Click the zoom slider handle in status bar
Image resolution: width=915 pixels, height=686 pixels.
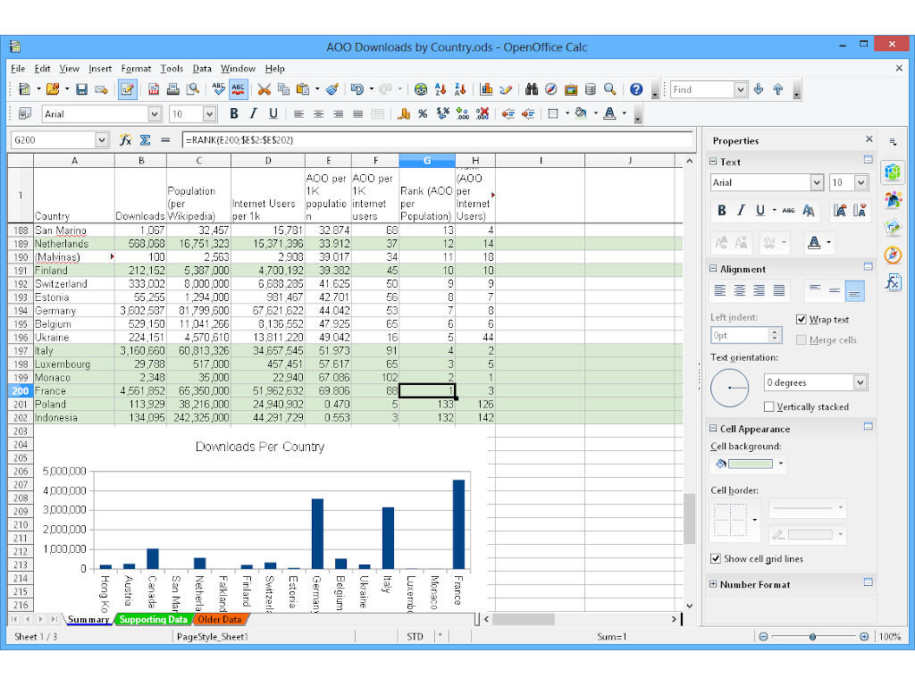(812, 636)
